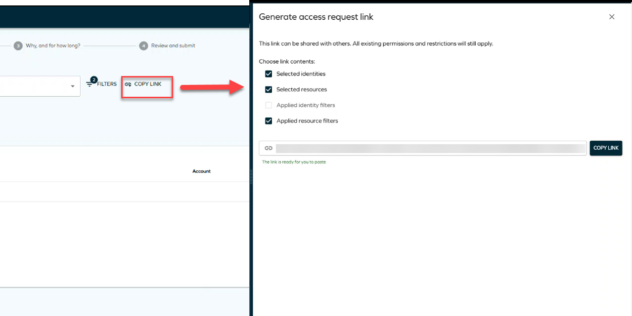Click COPY LINK in the left toolbar

point(146,83)
